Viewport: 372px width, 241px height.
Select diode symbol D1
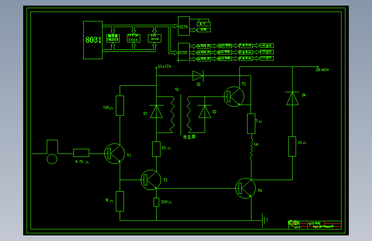[x=156, y=111]
